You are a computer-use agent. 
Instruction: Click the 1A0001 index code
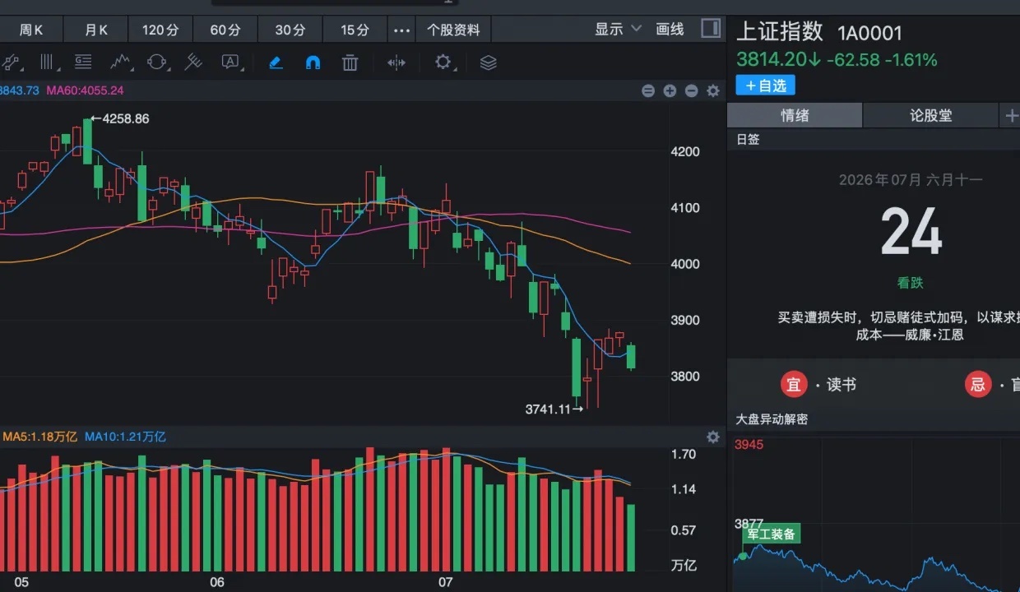(869, 34)
